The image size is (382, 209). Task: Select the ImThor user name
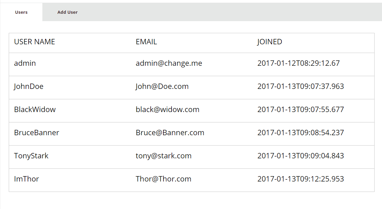tap(26, 179)
